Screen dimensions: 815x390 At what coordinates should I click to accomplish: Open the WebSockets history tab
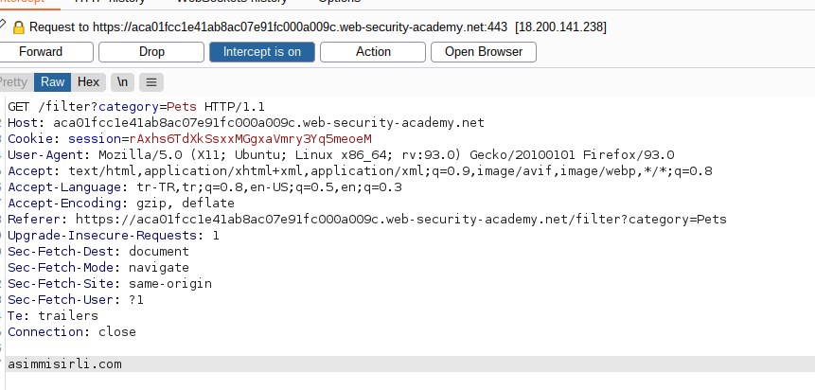coord(231,2)
